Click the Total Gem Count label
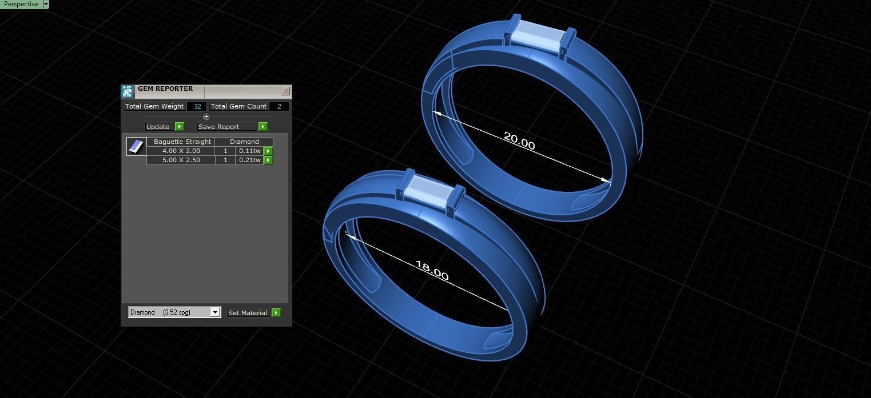Screen dimensions: 871x398 point(238,107)
